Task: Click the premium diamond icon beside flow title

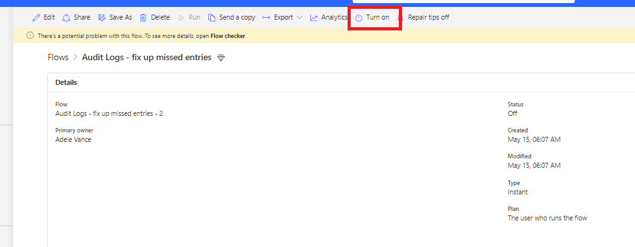Action: [221, 58]
